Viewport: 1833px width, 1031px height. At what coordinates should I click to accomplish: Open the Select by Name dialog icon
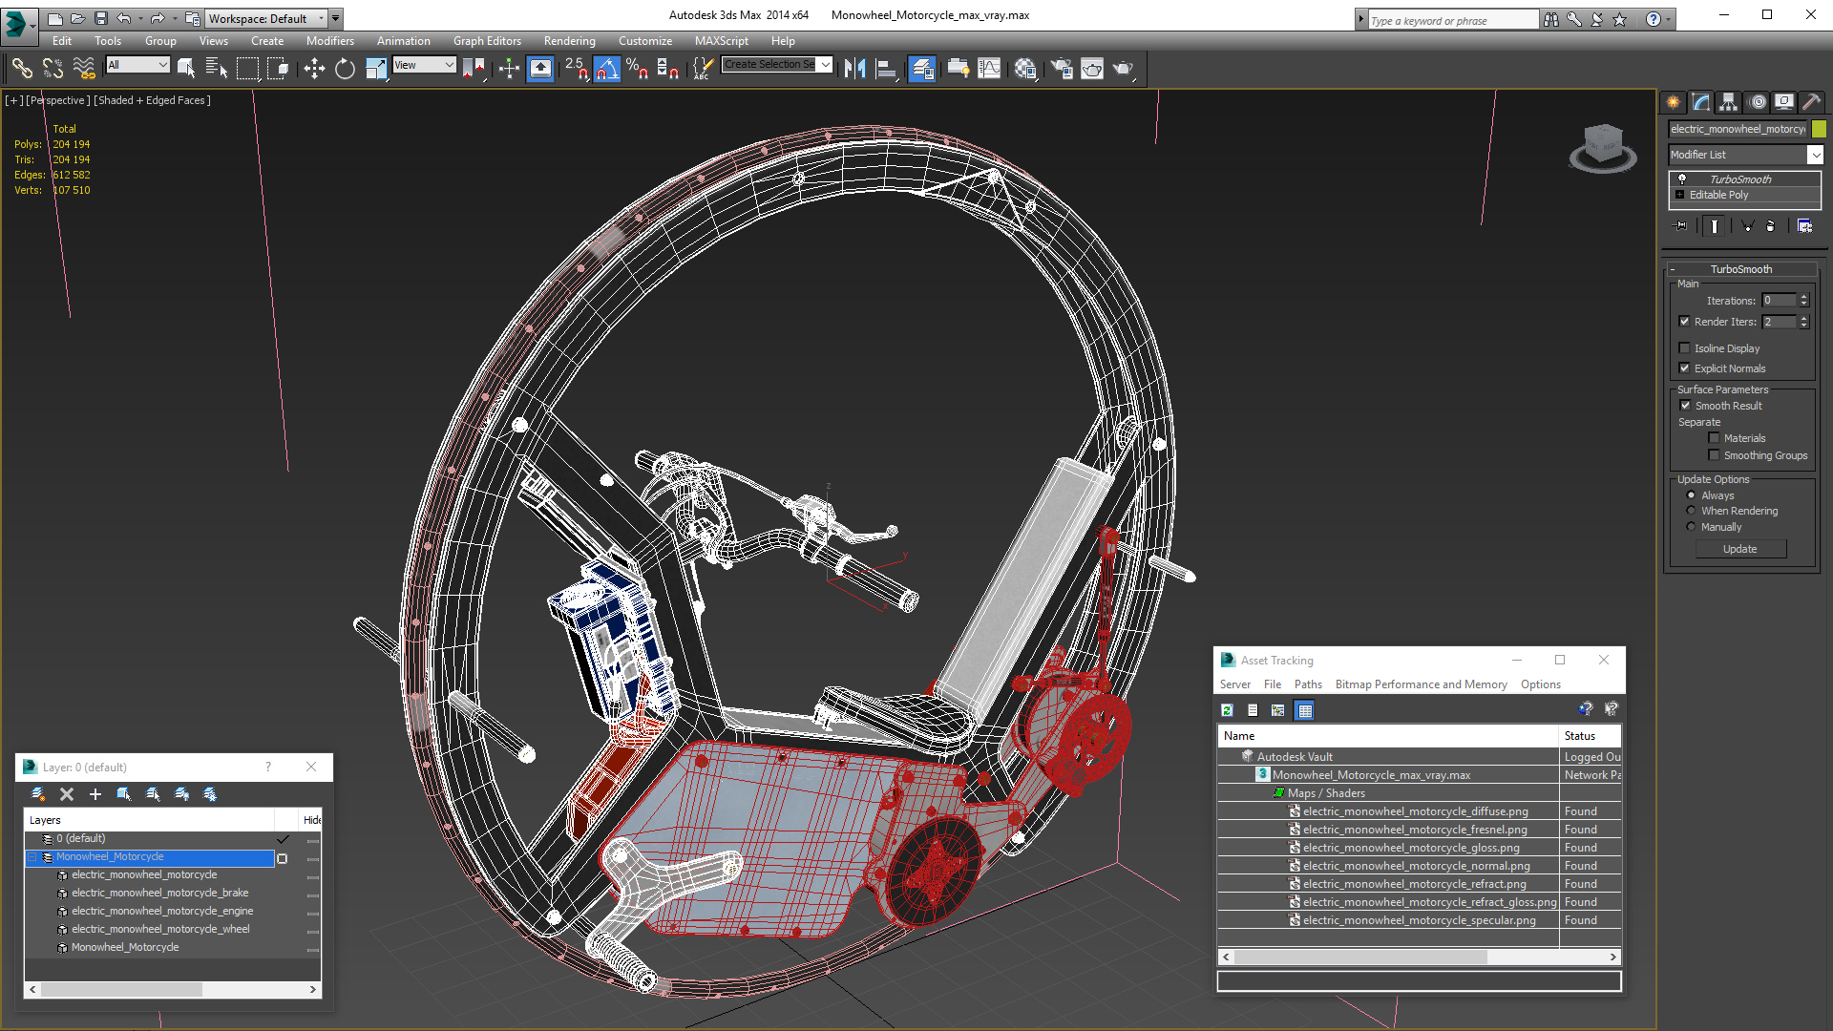pyautogui.click(x=217, y=68)
